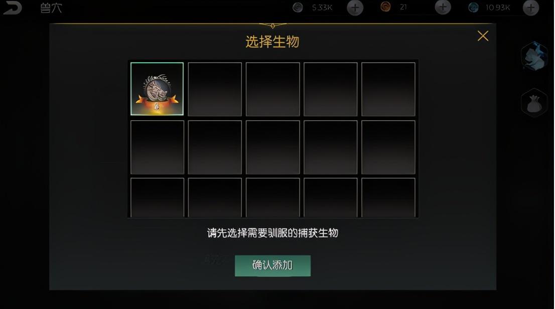The width and height of the screenshot is (555, 309).
Task: Select the last empty slot in the top row
Action: click(x=388, y=89)
